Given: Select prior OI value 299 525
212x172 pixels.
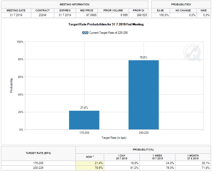Looking at the screenshot, I should pyautogui.click(x=142, y=15).
